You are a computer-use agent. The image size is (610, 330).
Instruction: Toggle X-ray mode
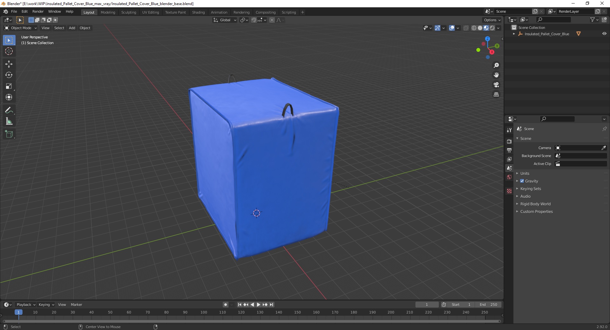pos(466,28)
